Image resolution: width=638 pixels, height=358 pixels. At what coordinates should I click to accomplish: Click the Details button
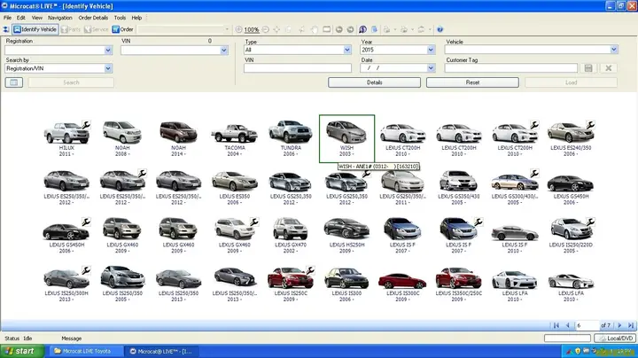click(x=374, y=82)
